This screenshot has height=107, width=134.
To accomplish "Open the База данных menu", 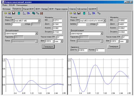I will point(22,5).
